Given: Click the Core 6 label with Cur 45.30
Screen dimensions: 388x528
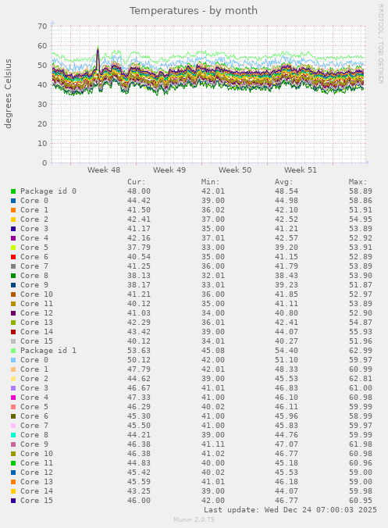Looking at the screenshot, I should pyautogui.click(x=34, y=416).
